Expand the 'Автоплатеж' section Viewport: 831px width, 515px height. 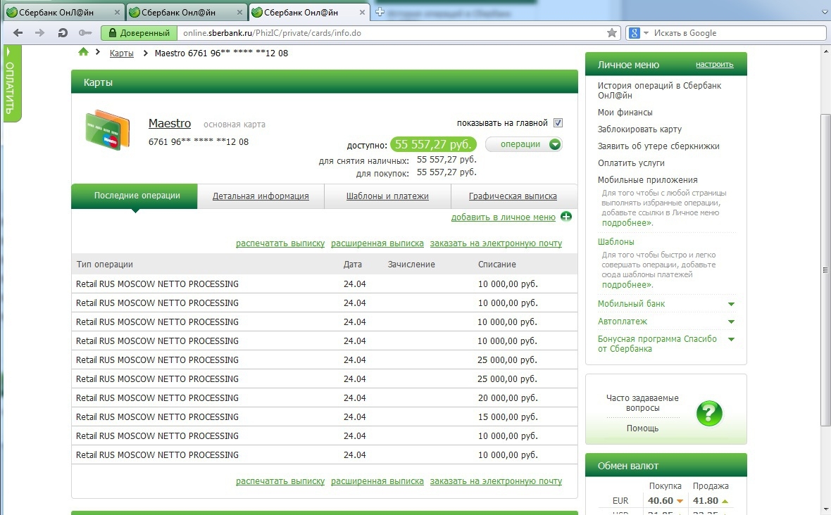click(x=732, y=322)
